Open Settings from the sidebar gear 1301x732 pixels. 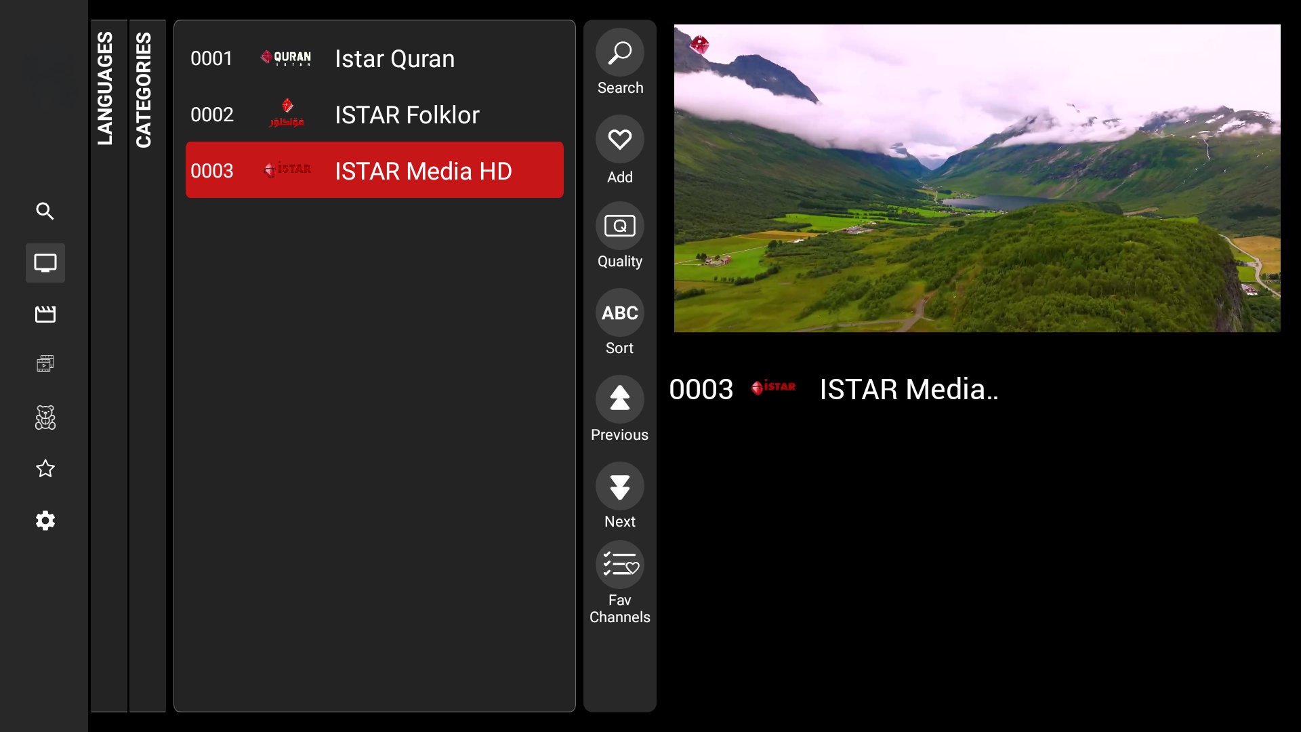[45, 521]
